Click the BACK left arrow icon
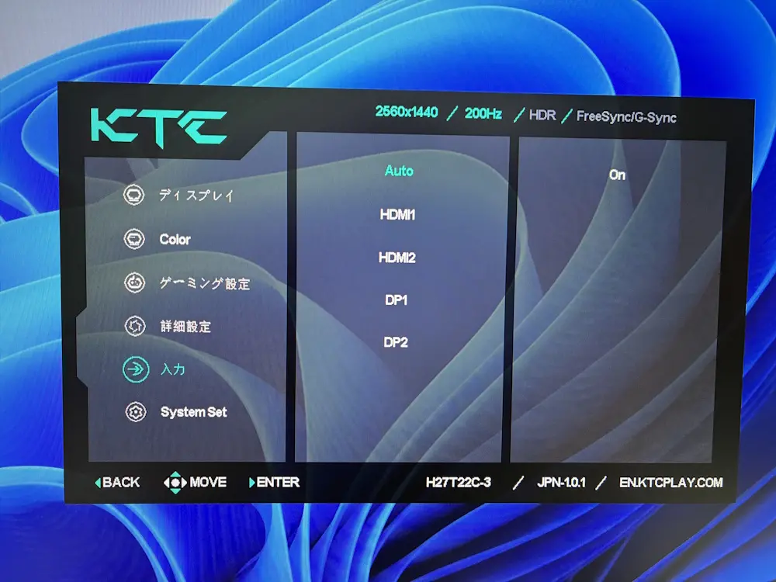Image resolution: width=776 pixels, height=582 pixels. pos(98,483)
